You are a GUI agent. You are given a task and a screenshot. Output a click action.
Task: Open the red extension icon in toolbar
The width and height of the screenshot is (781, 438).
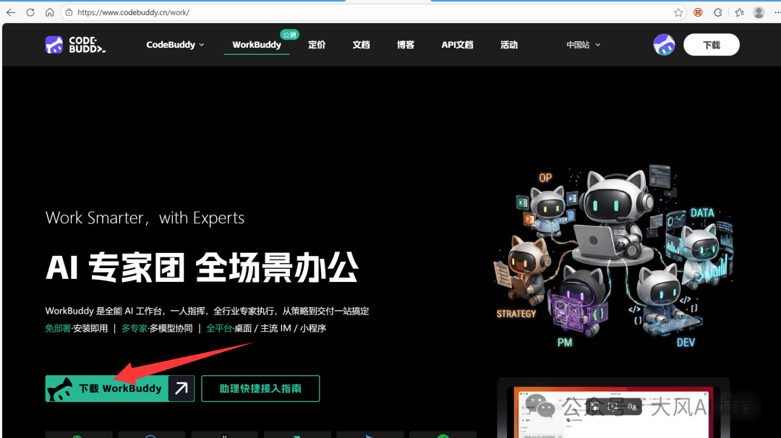click(698, 12)
